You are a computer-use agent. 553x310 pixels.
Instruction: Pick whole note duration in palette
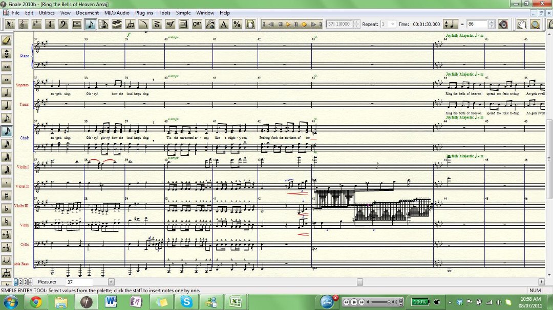pos(6,80)
